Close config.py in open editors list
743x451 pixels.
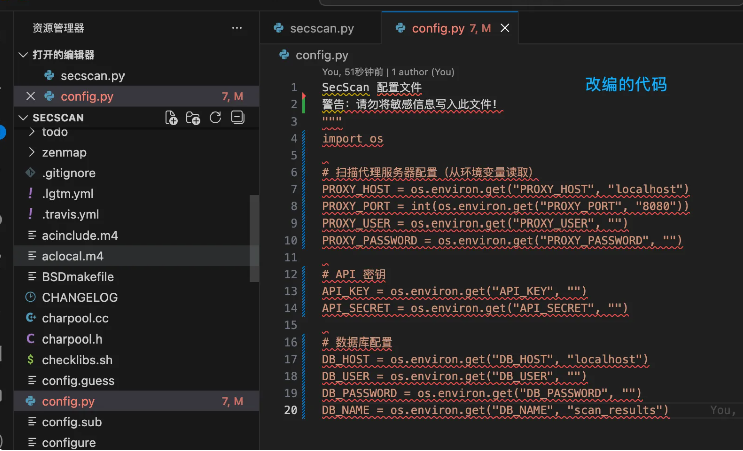pos(31,96)
